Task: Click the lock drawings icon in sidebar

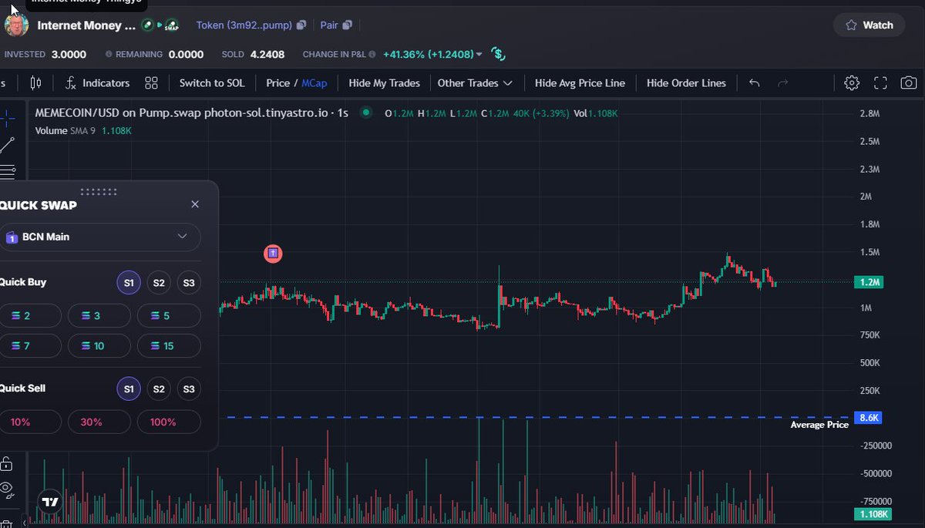Action: coord(6,463)
